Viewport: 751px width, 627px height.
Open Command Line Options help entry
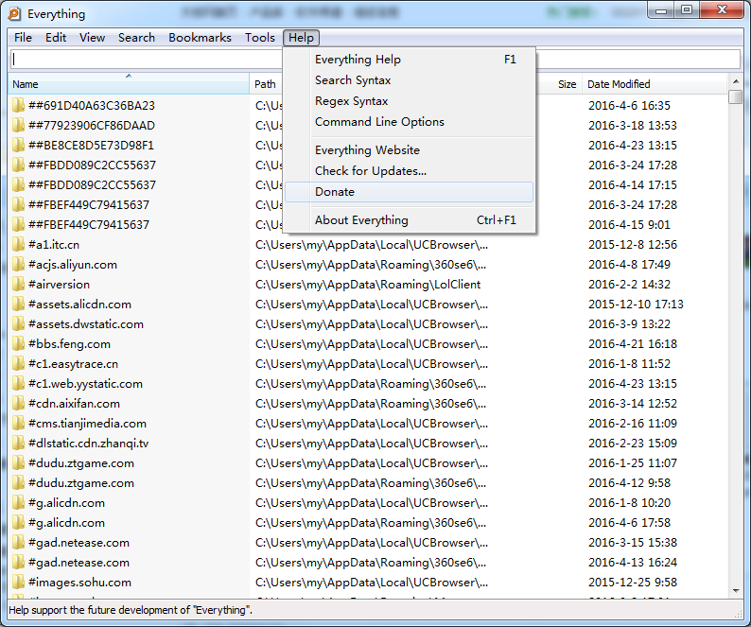point(409,122)
